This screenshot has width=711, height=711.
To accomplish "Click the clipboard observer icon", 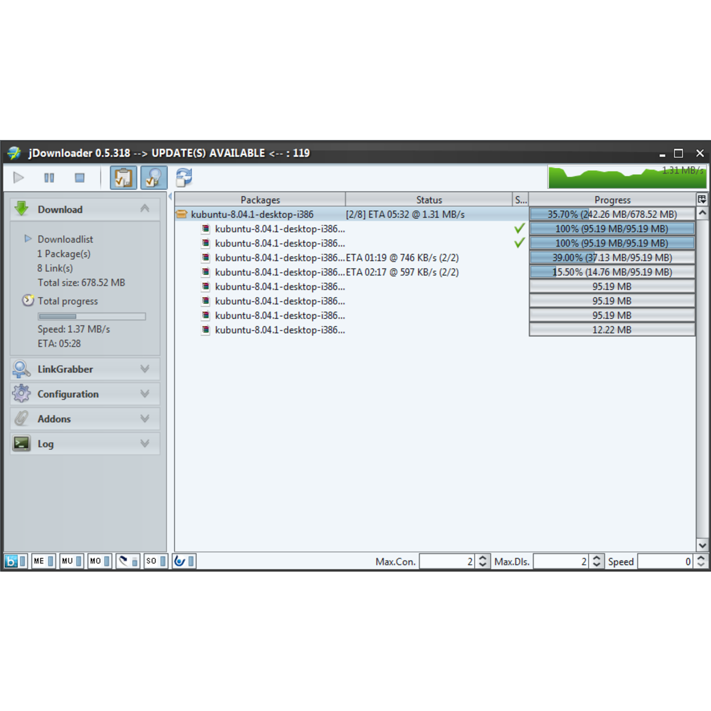I will (x=123, y=177).
